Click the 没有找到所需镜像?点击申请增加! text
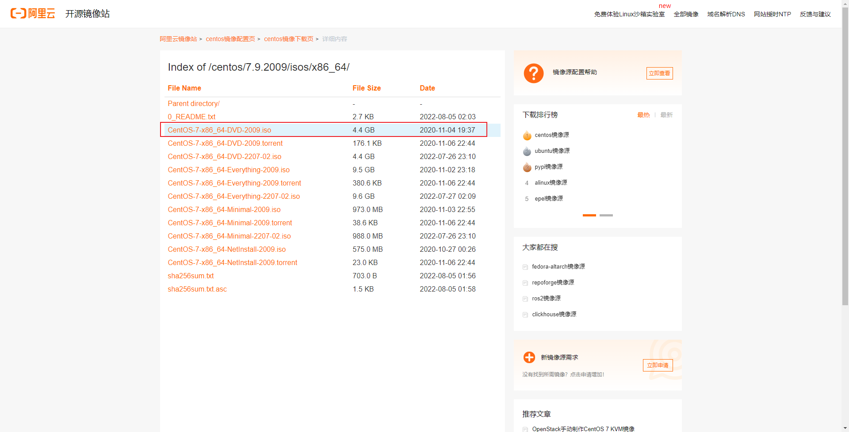This screenshot has width=849, height=432. (563, 375)
